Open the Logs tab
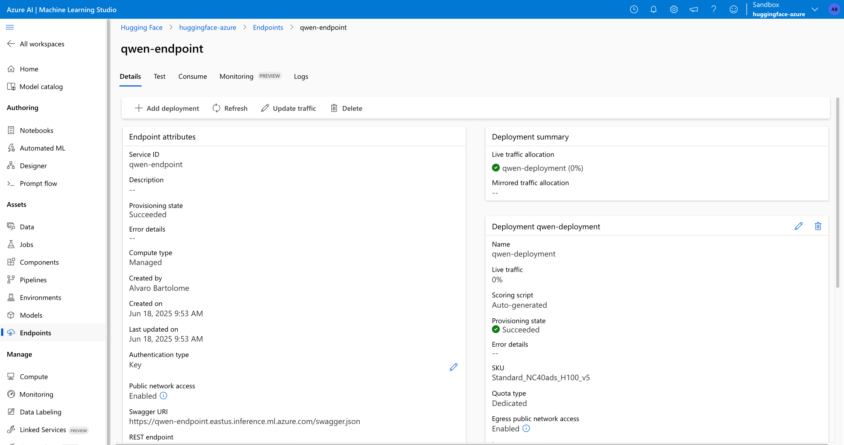844x445 pixels. tap(301, 77)
